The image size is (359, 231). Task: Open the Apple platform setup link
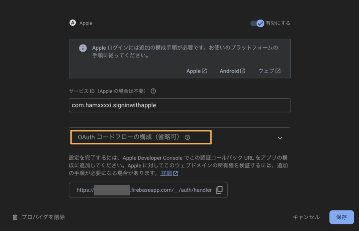pyautogui.click(x=196, y=71)
